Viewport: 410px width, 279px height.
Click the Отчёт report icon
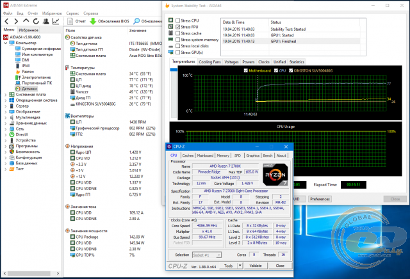[x=70, y=21]
